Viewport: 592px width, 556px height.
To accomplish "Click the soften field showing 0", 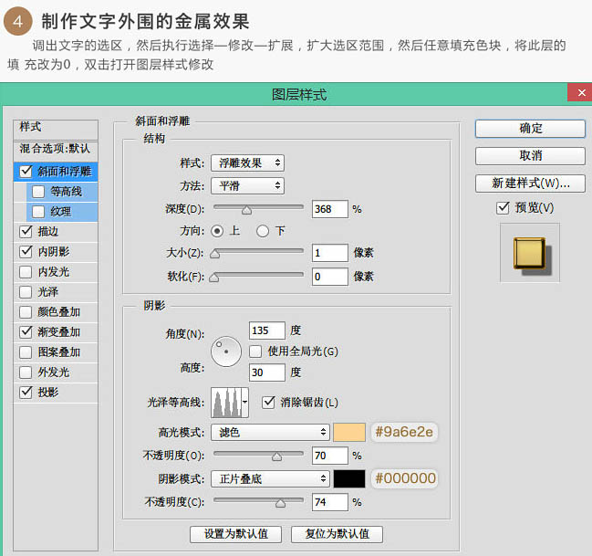I will click(330, 277).
